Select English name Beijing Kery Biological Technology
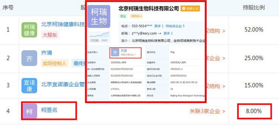The width and height of the screenshot is (279, 125). tap(187, 96)
